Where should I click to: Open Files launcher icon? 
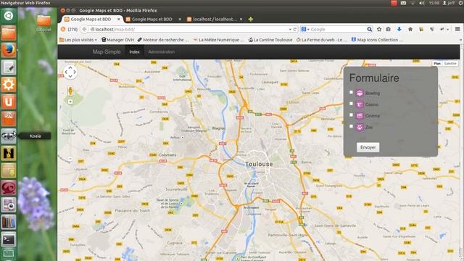(x=9, y=33)
